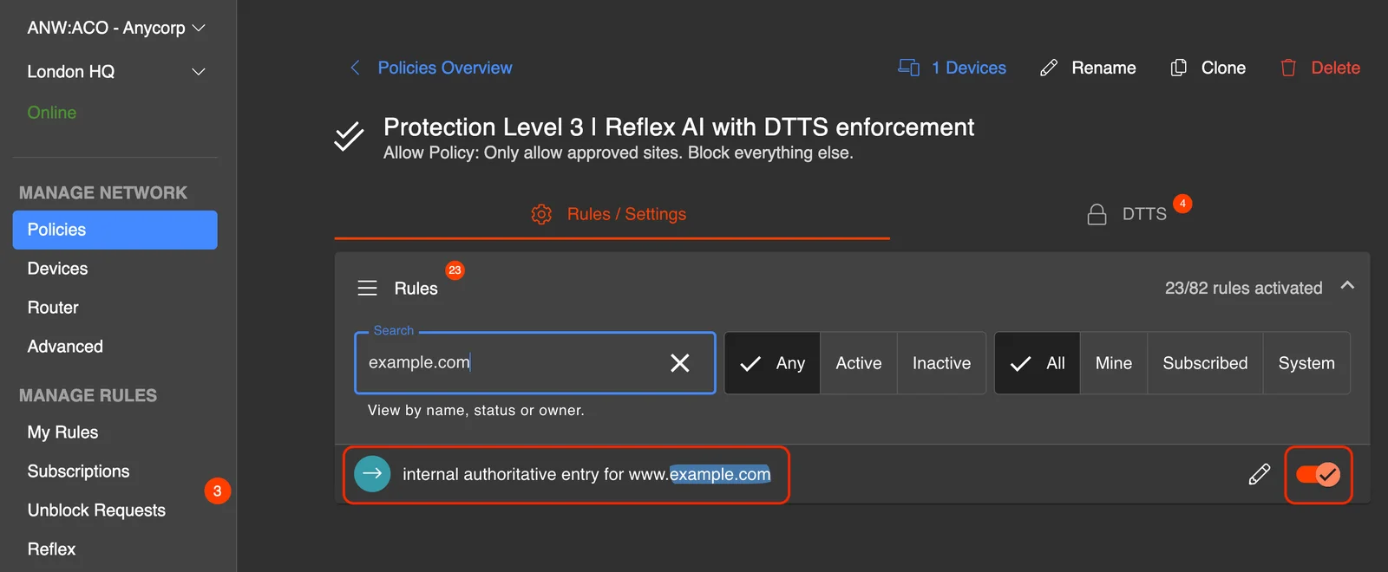Open Reflex in the sidebar
Screen dimensions: 1388x572
[x=115, y=549]
